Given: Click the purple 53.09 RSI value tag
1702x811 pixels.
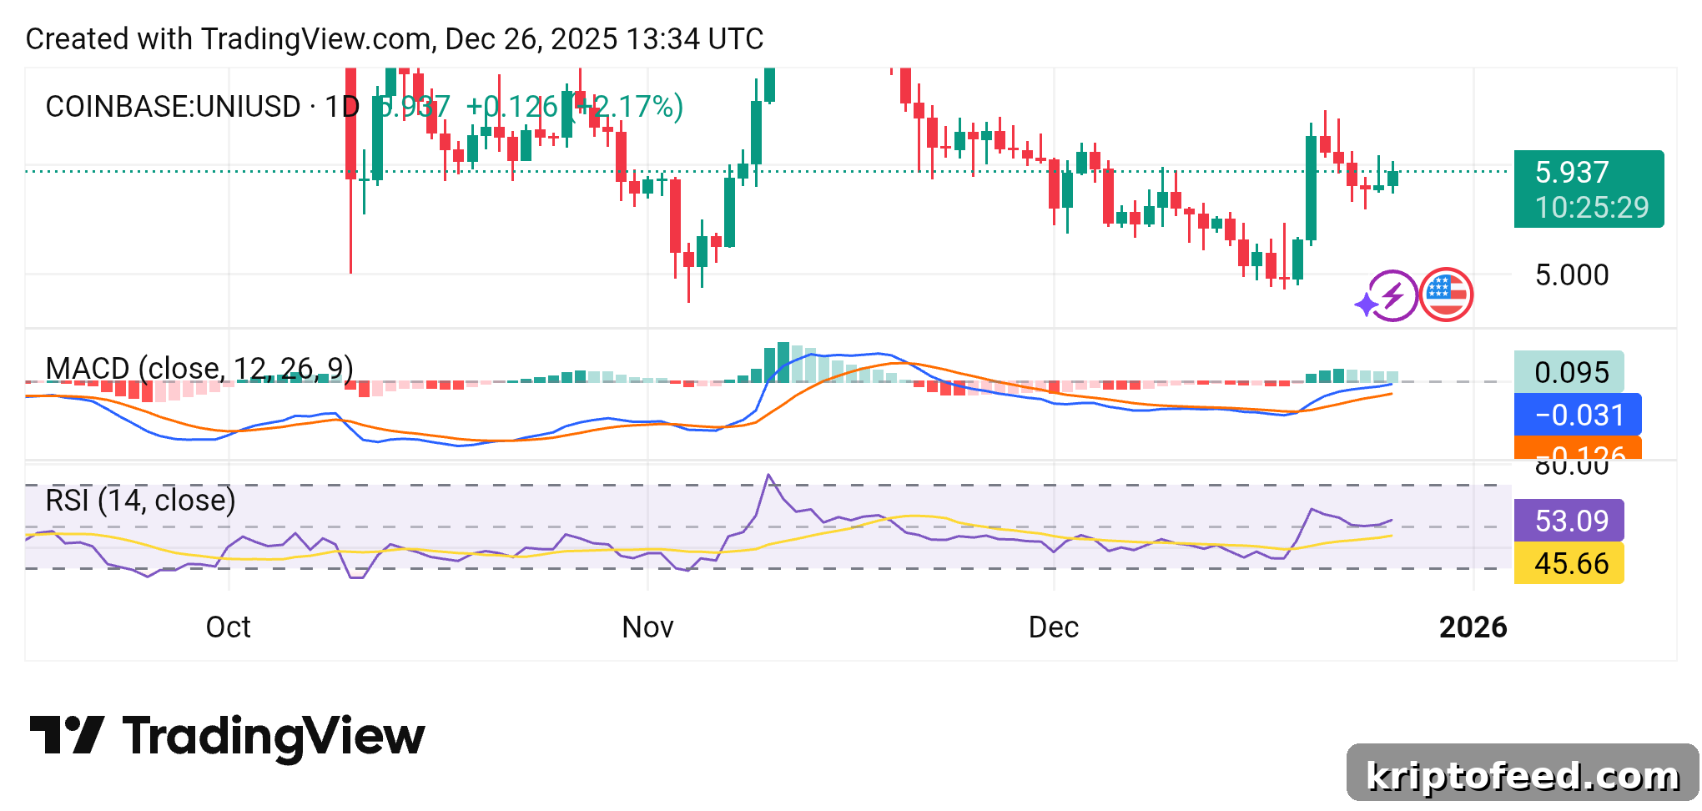Looking at the screenshot, I should [x=1569, y=521].
